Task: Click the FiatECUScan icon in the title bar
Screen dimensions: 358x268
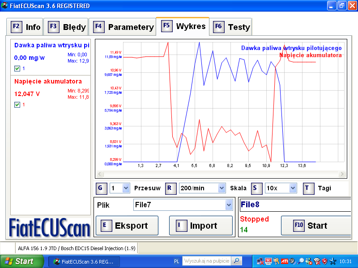Action: click(x=4, y=5)
